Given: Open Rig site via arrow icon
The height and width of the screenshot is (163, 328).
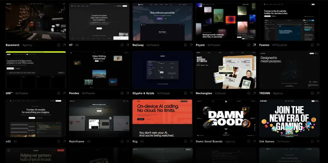Looking at the screenshot, I should click(191, 141).
